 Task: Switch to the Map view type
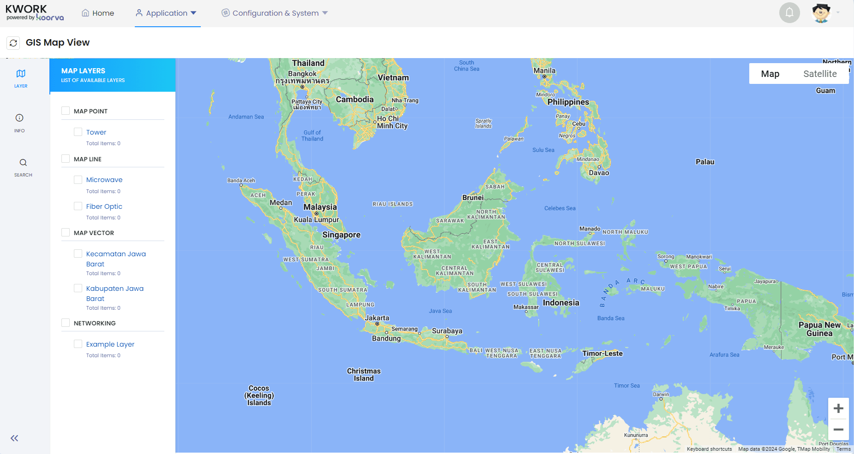(770, 74)
